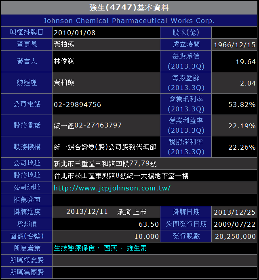
Task: Select spokesperson name 林俊巍
Action: pos(64,61)
